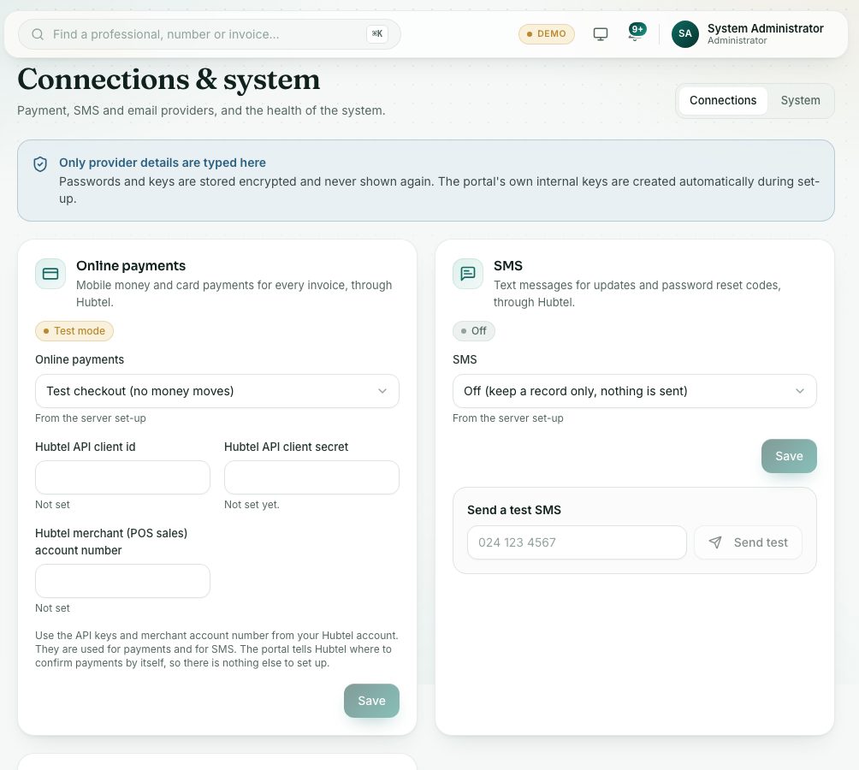Click the "Hubtel API client secret" label
859x770 pixels.
pyautogui.click(x=286, y=447)
